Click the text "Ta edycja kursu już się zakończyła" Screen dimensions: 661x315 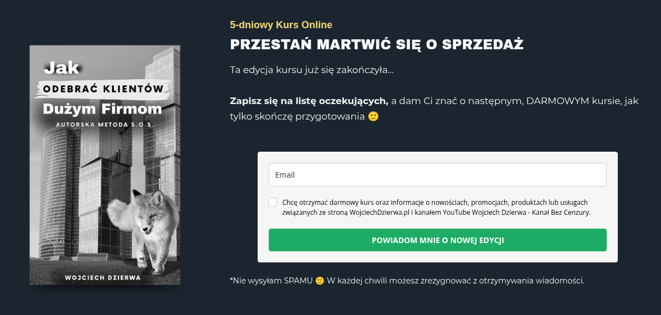(x=311, y=70)
